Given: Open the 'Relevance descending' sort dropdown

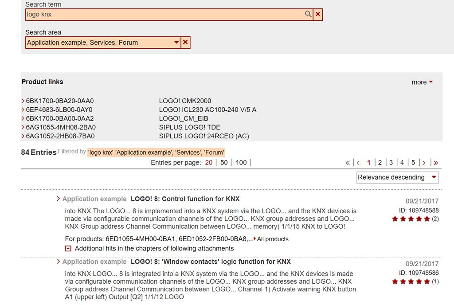Looking at the screenshot, I should 398,177.
